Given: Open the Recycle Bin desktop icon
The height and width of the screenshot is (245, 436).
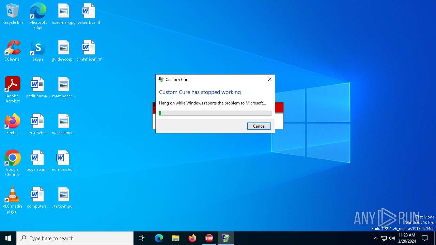Looking at the screenshot, I should point(13,14).
